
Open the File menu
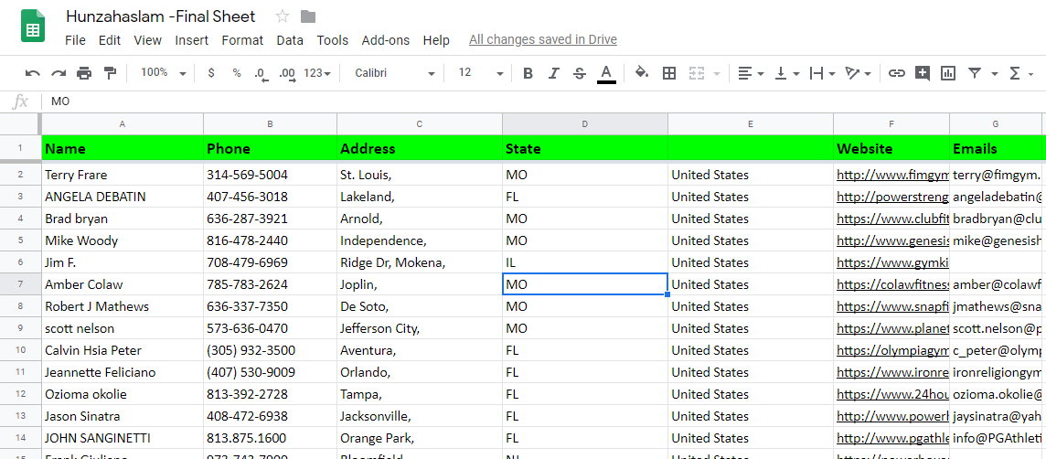pos(75,40)
